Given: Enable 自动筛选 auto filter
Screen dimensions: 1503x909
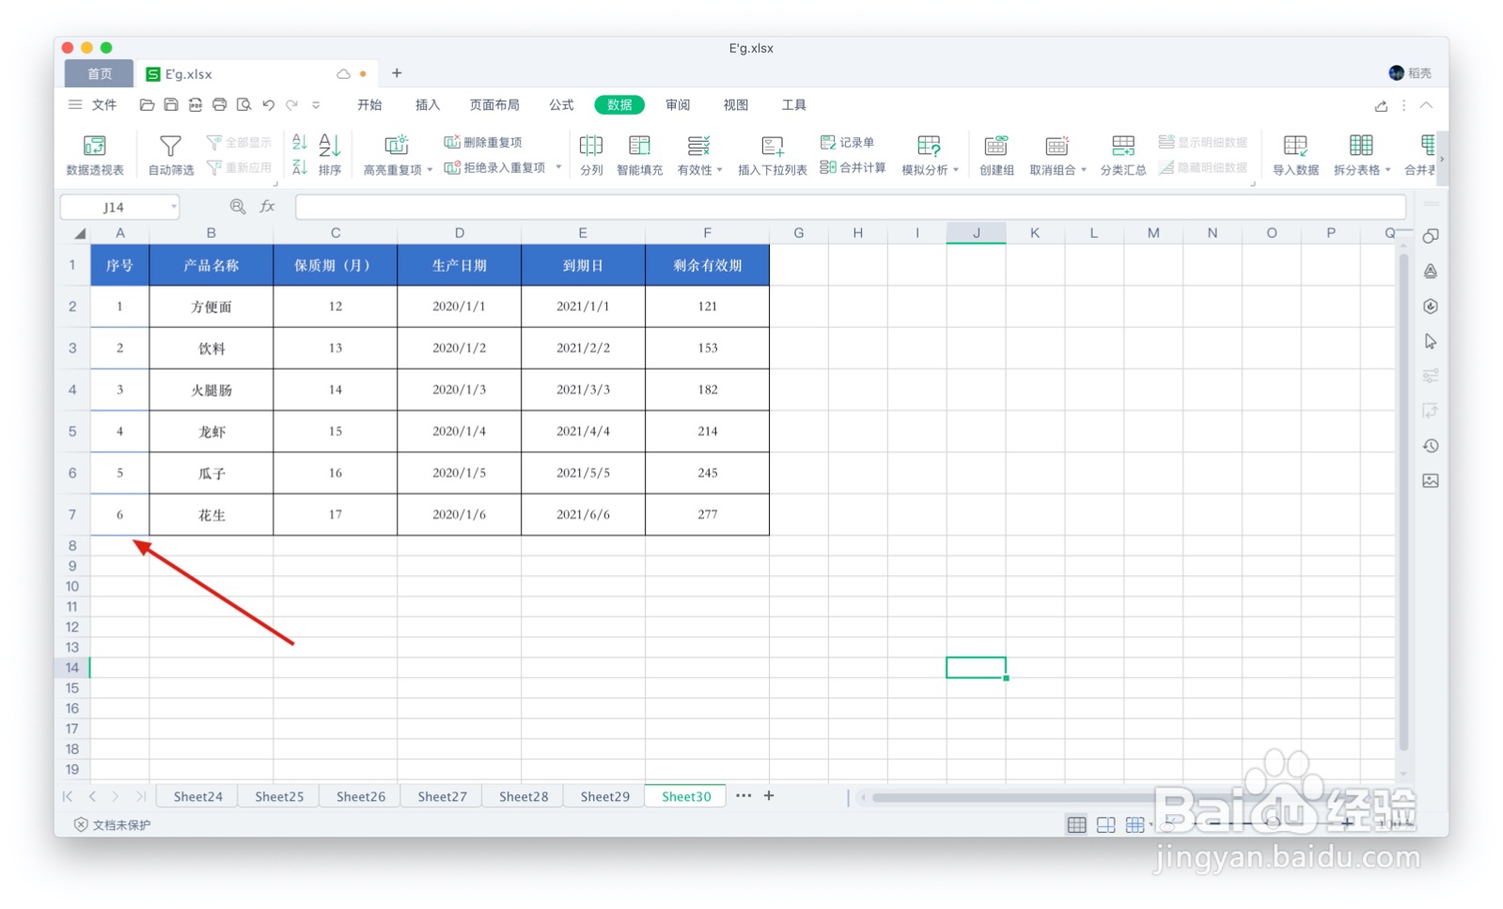Looking at the screenshot, I should [171, 155].
